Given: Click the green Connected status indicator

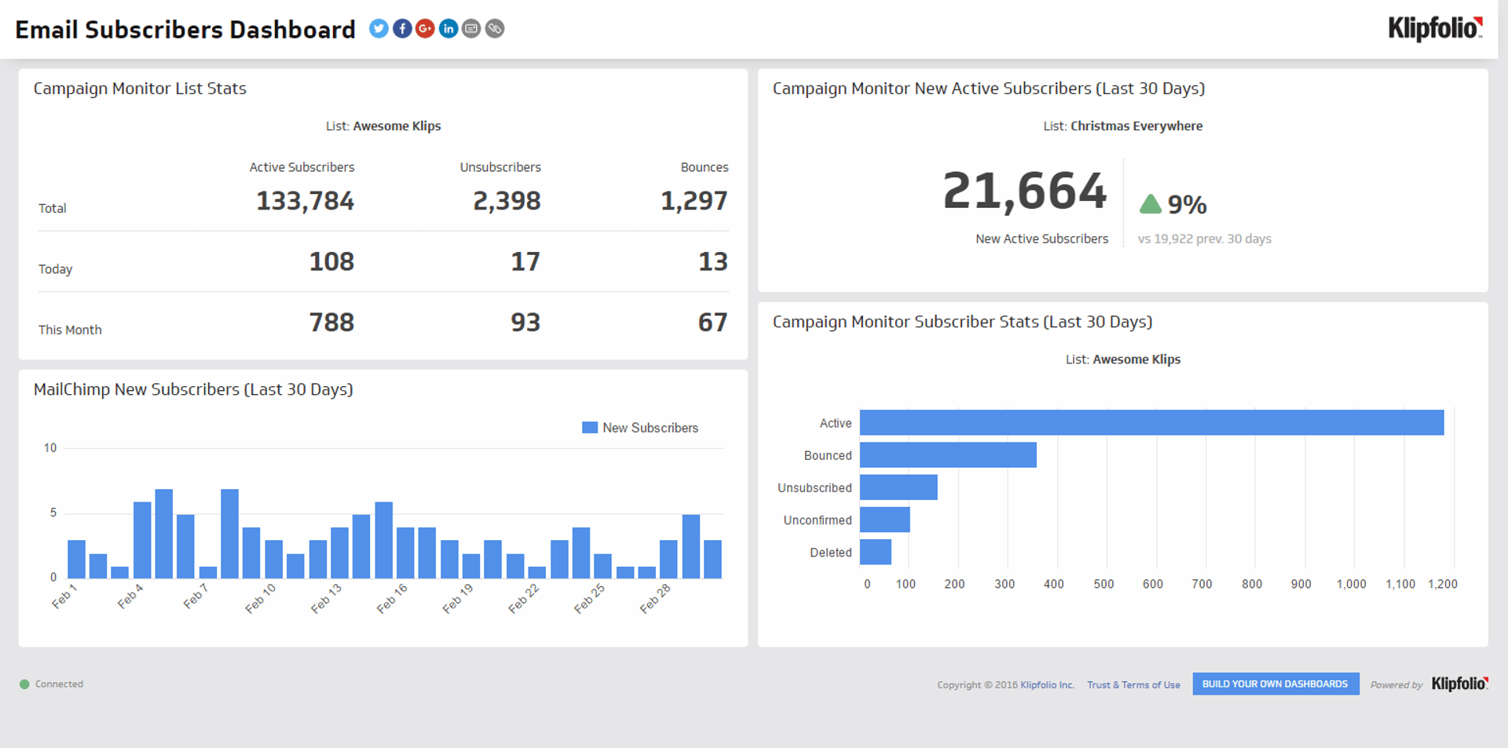Looking at the screenshot, I should pyautogui.click(x=24, y=684).
